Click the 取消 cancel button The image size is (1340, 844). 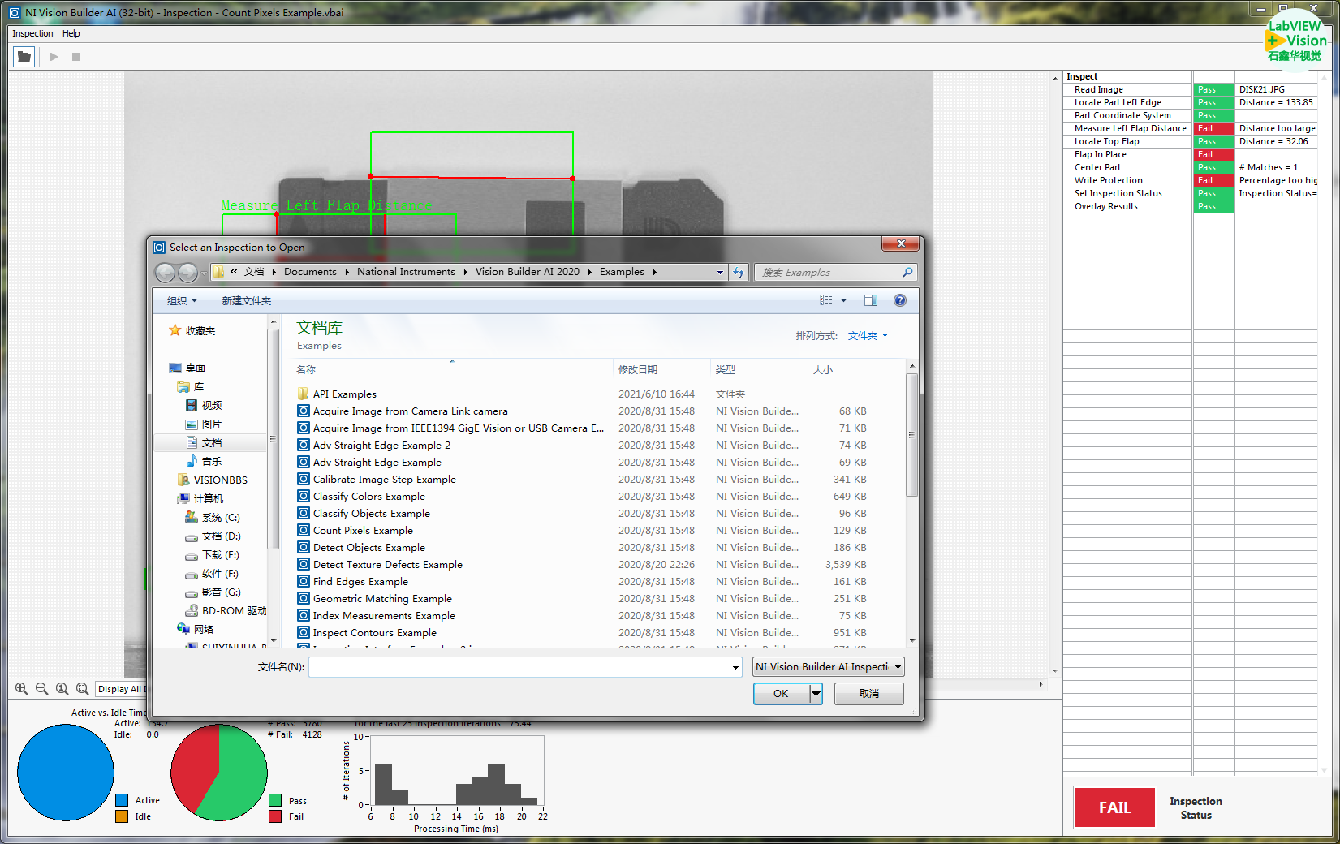868,694
